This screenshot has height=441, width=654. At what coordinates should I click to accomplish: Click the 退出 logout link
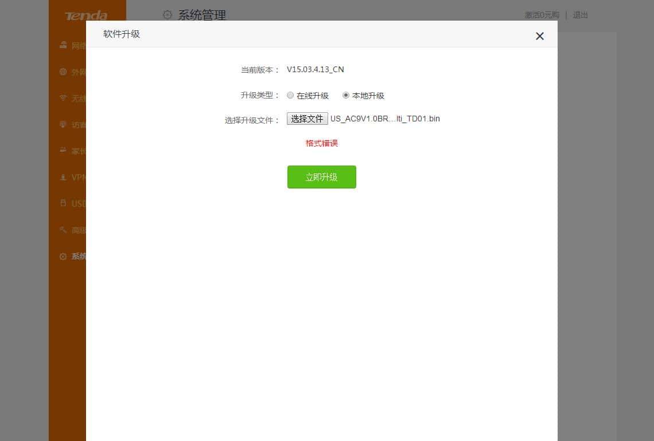tap(579, 15)
